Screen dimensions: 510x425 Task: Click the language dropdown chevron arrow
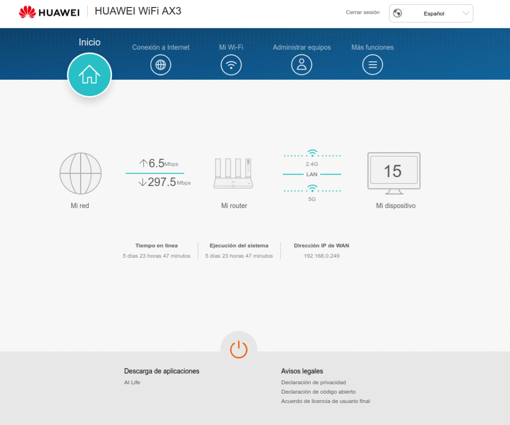466,13
